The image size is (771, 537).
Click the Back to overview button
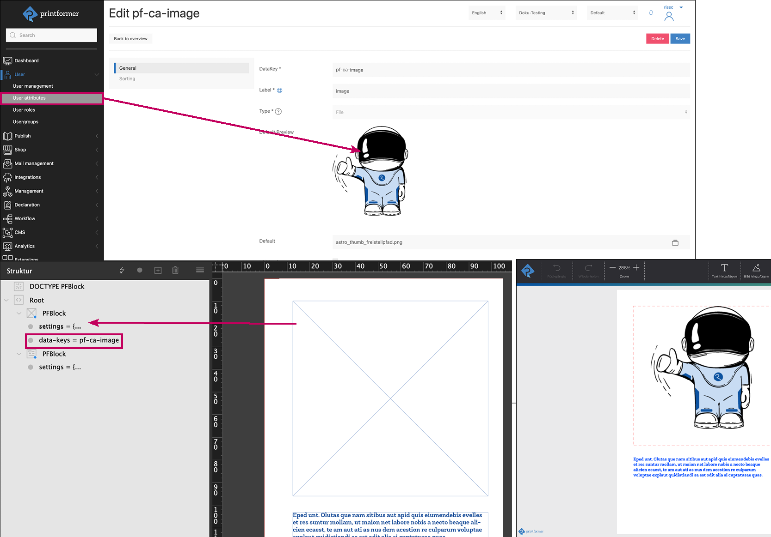(130, 39)
